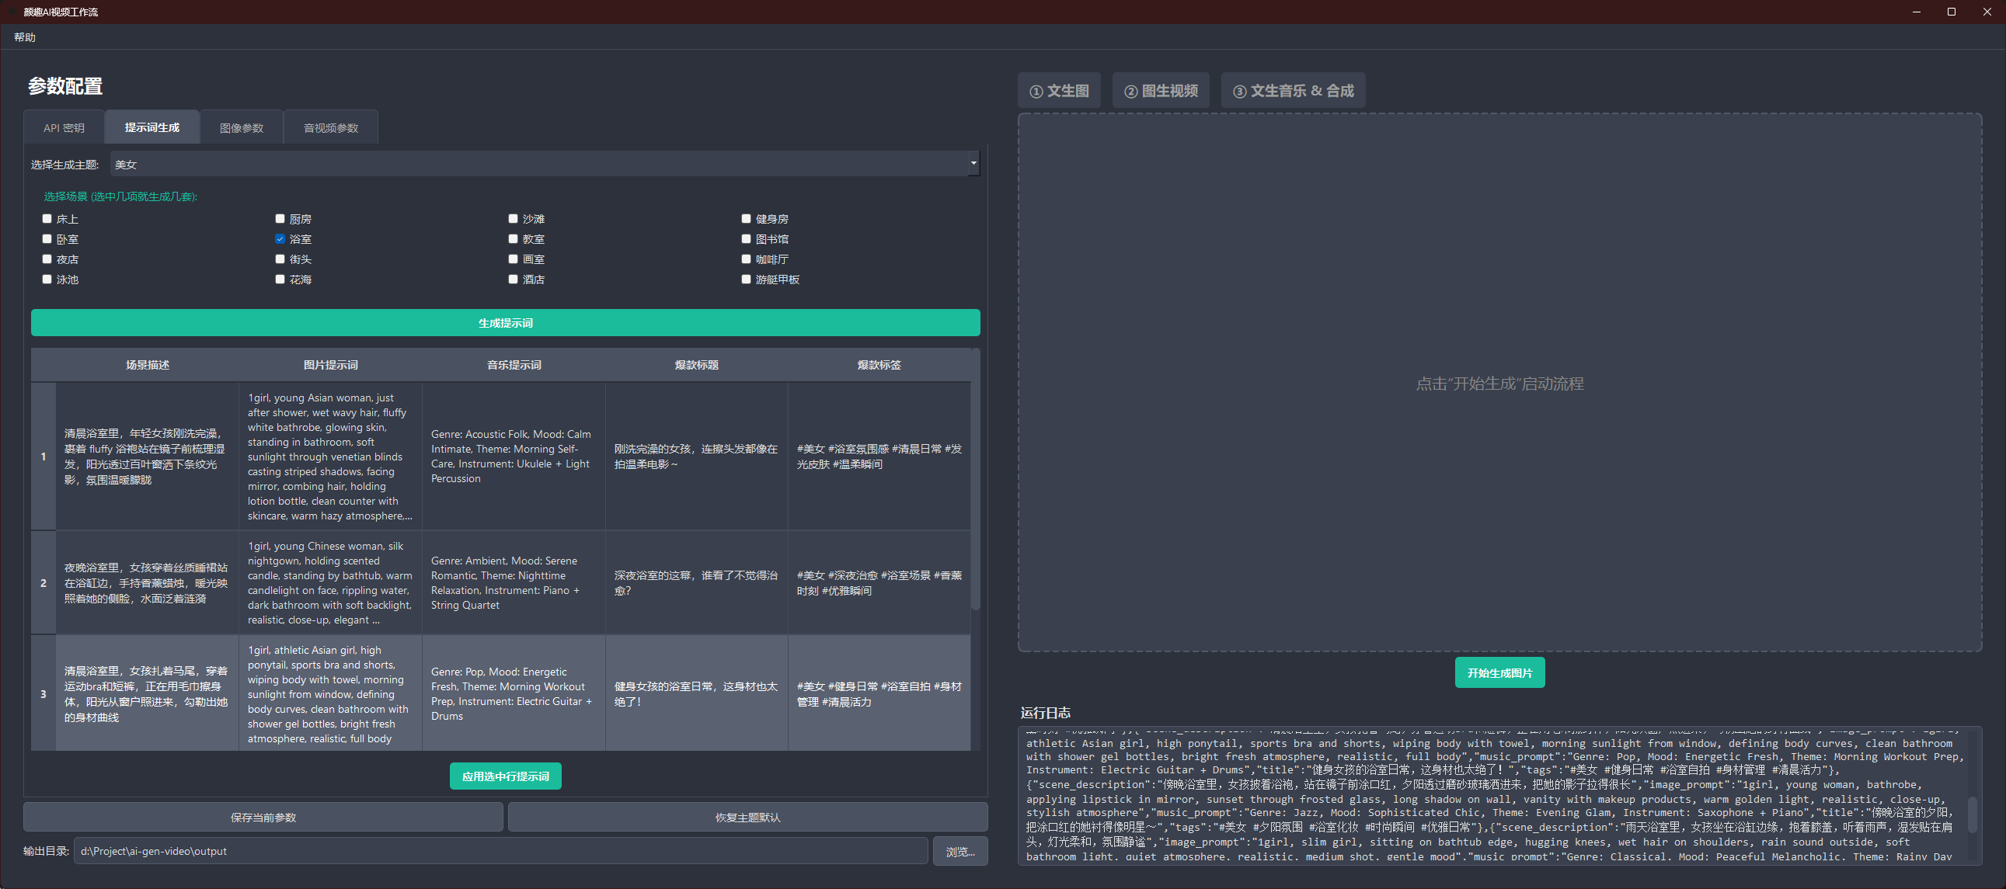Check the 图书馆 scene checkbox
Viewport: 2006px width, 889px height.
click(746, 239)
